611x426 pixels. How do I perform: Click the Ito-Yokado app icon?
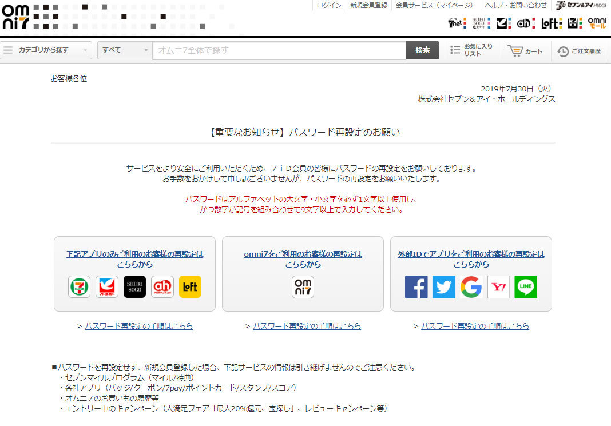click(x=107, y=287)
